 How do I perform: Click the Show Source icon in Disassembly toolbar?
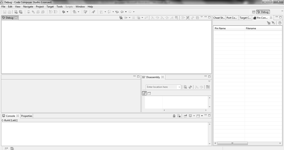[208, 87]
